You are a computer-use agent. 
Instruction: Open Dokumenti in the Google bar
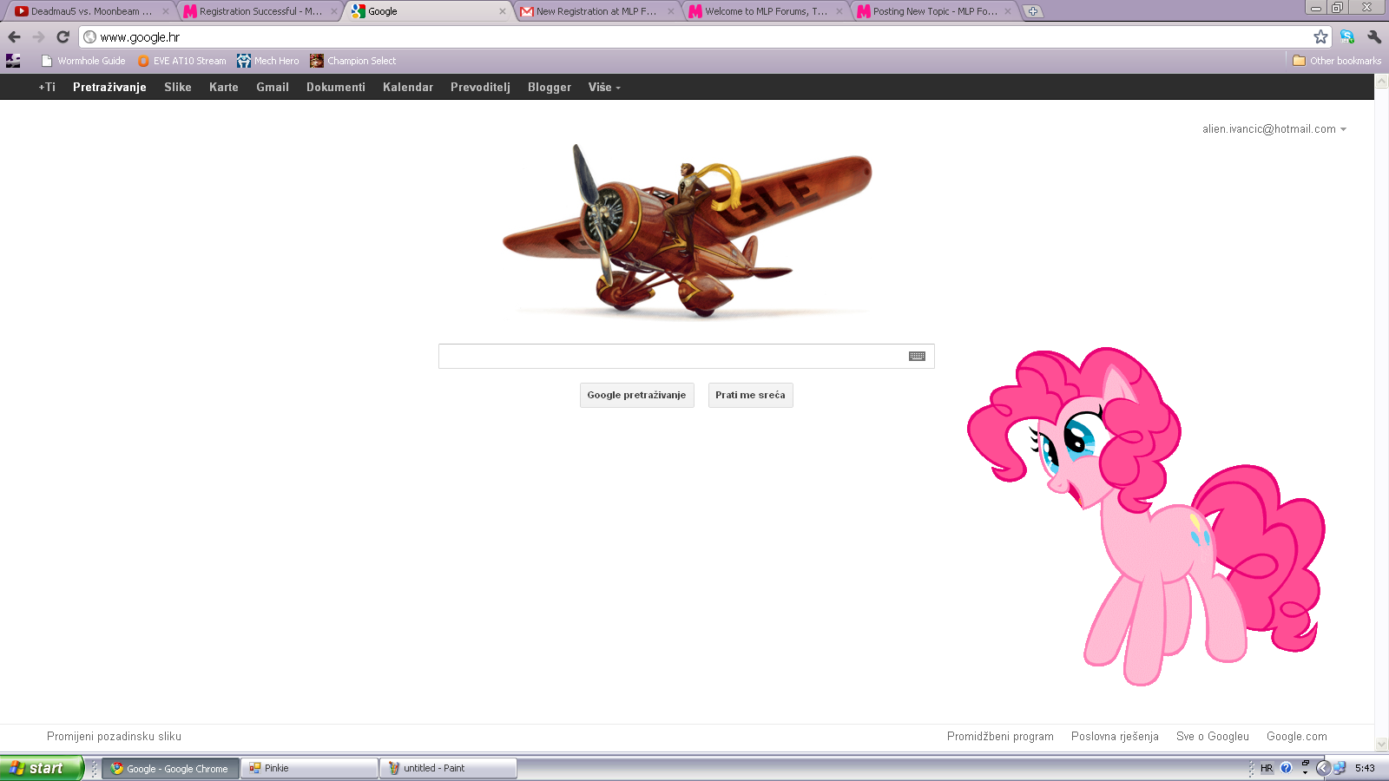pyautogui.click(x=336, y=87)
